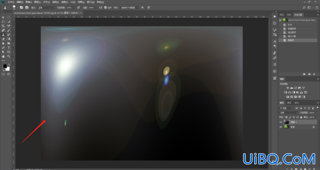Toggle the 对齐 aligned checkbox in options bar

pyautogui.click(x=105, y=8)
